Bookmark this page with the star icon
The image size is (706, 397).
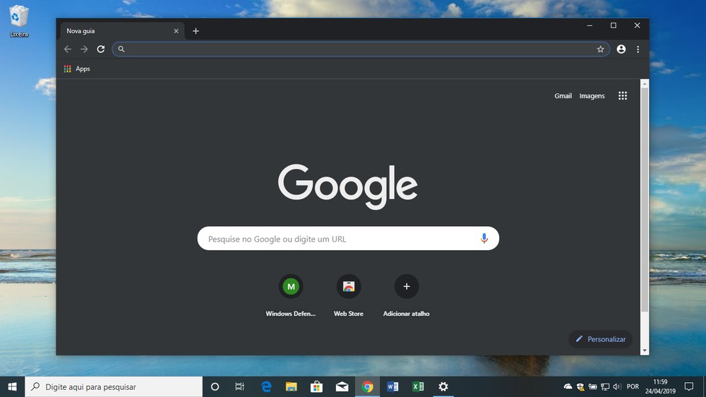tap(600, 49)
